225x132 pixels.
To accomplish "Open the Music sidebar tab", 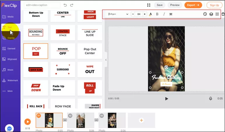I will [x=8, y=70].
